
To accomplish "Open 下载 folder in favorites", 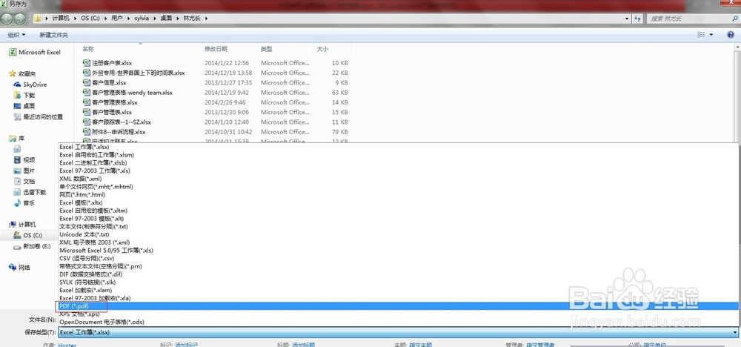I will [x=24, y=96].
